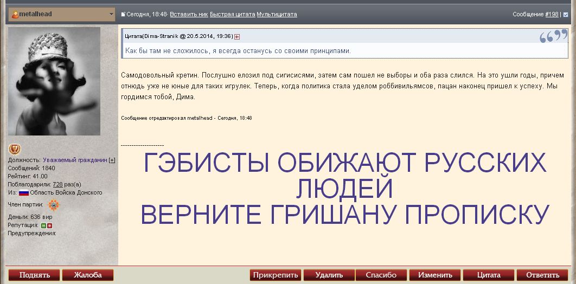Click the Деньги: 636 вир line
The width and height of the screenshot is (576, 284).
[x=30, y=217]
